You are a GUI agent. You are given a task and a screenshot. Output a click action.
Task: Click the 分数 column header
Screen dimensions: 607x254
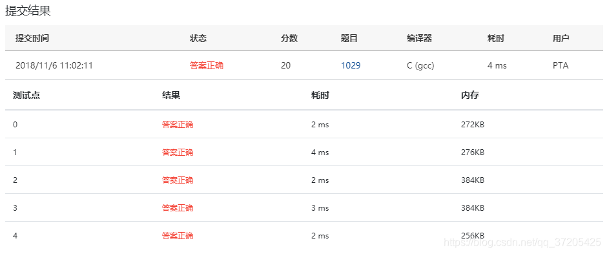pos(289,38)
